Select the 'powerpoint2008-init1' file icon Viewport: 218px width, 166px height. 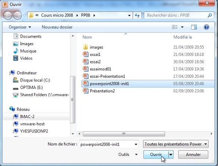[85, 83]
